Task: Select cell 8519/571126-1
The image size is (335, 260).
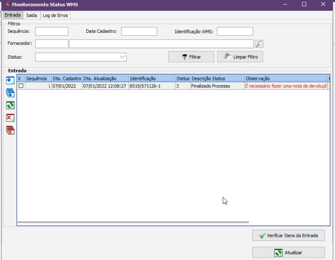Action: pos(152,86)
